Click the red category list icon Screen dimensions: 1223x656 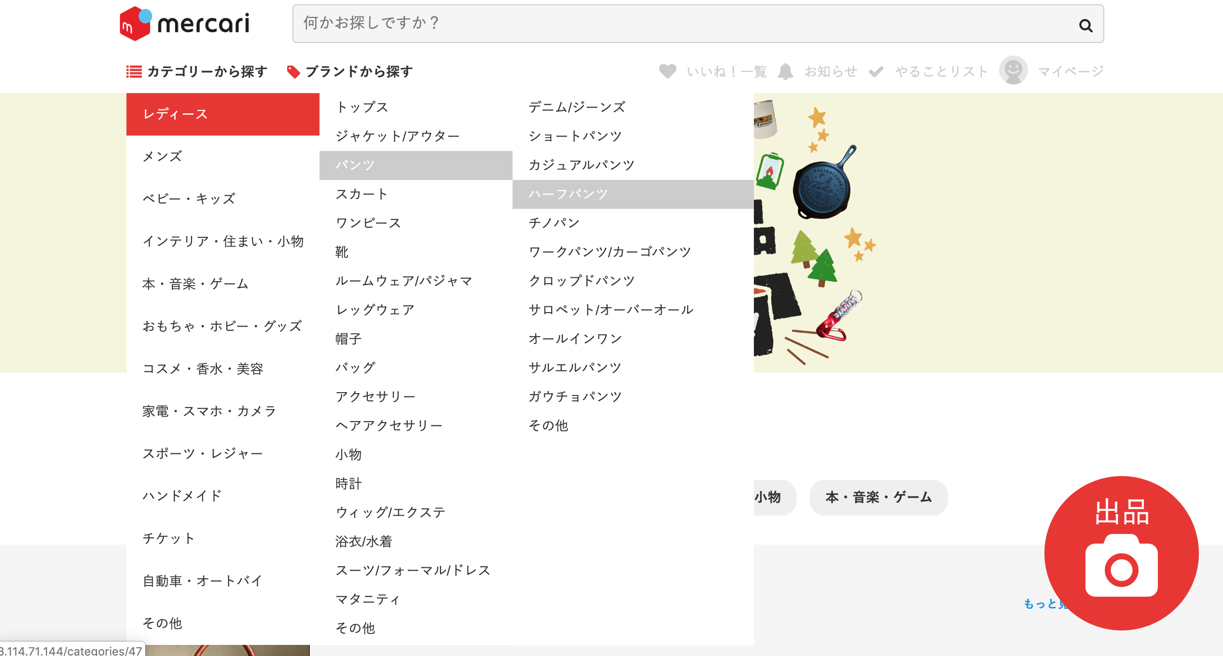[133, 71]
